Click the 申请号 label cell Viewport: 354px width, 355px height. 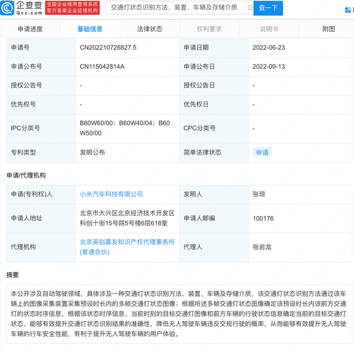[x=41, y=48]
